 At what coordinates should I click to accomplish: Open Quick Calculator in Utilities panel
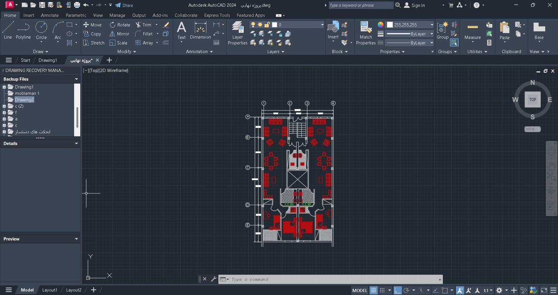coord(489,43)
